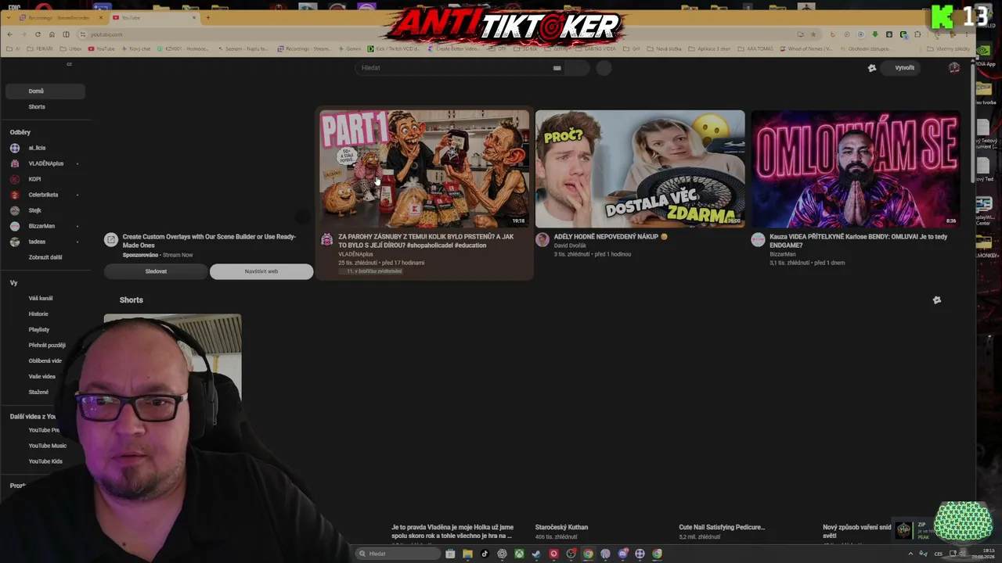This screenshot has height=563, width=1002.
Task: Open the Gemini bookmark in bookmarks bar
Action: pos(348,48)
